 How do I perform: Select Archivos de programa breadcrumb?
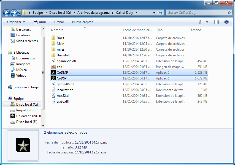[93, 13]
